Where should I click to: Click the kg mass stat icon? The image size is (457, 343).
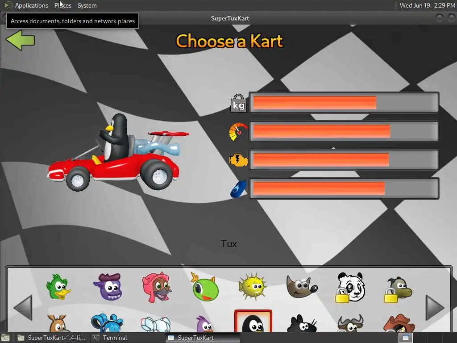238,103
